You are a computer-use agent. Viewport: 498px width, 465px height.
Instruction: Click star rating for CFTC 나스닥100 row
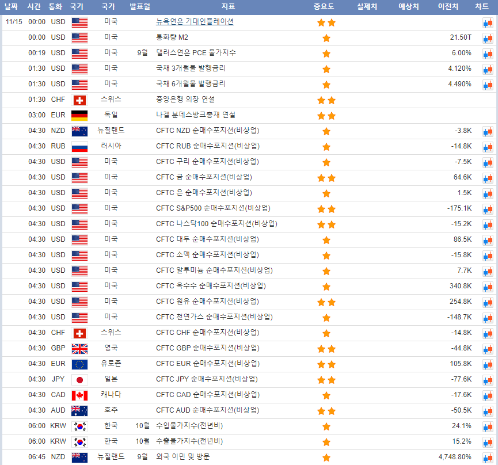326,224
